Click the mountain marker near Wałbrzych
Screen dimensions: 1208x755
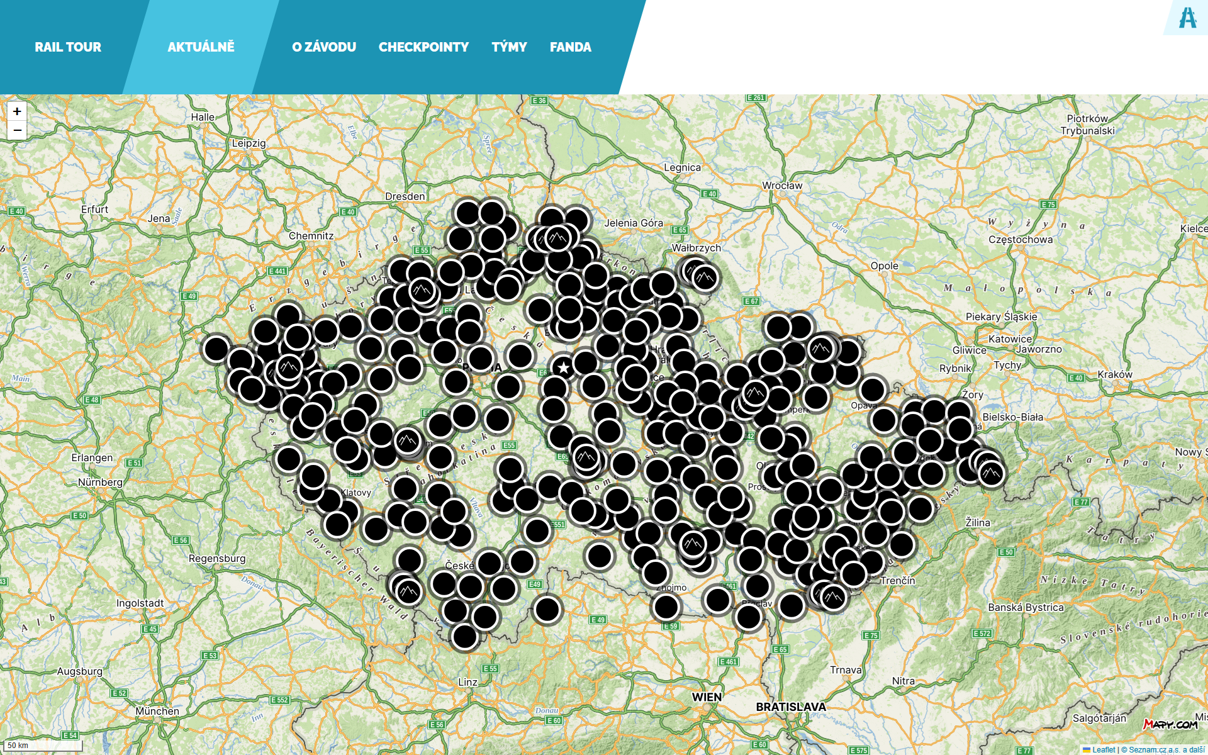(705, 277)
